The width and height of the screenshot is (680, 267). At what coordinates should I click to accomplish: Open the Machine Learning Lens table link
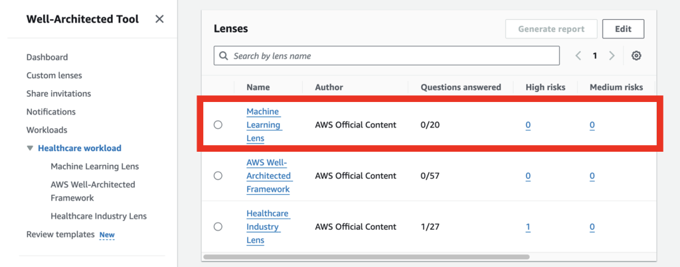(x=264, y=125)
